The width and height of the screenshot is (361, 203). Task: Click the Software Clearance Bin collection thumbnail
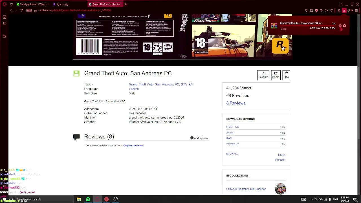[x=281, y=189]
